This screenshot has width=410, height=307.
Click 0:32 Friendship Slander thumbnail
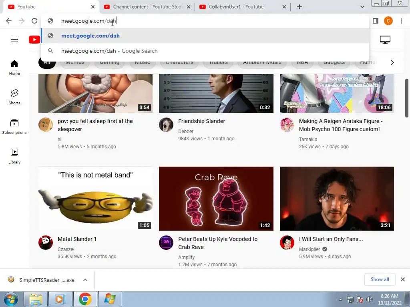[216, 93]
